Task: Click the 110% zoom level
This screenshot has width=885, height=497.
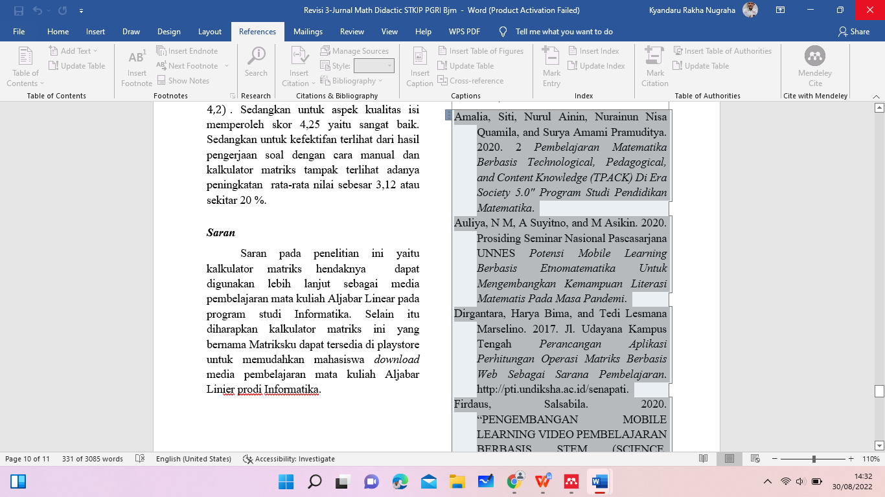Action: tap(871, 459)
